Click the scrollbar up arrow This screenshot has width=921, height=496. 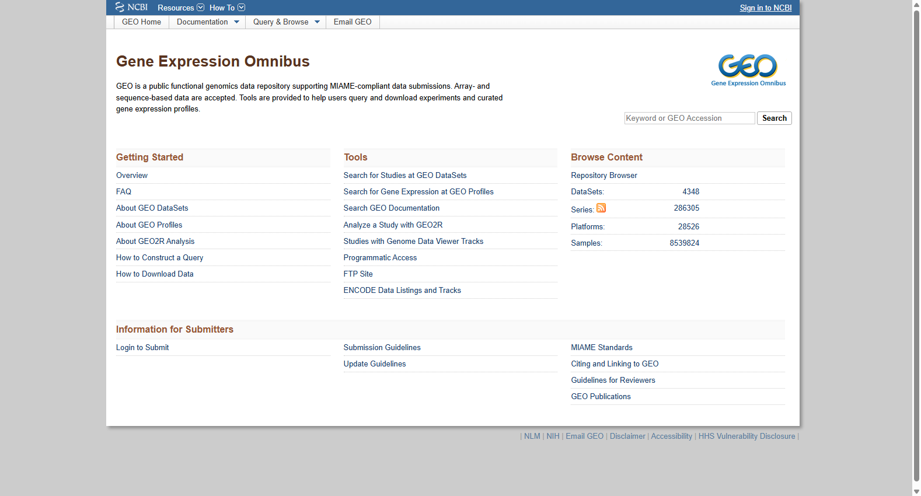[x=916, y=4]
